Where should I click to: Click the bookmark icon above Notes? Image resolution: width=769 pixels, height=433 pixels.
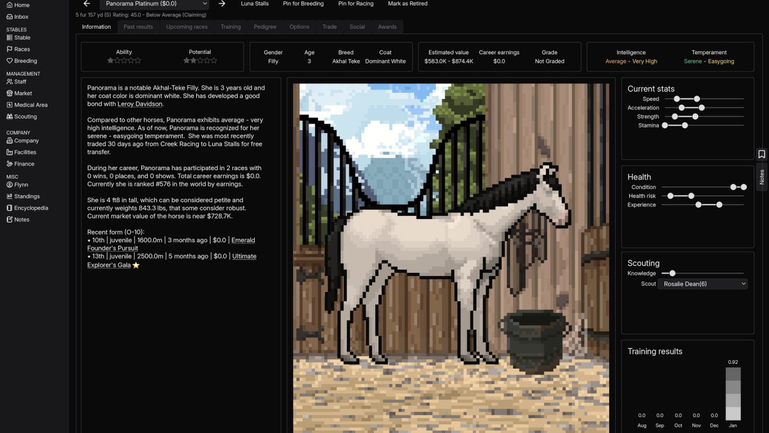(x=762, y=155)
